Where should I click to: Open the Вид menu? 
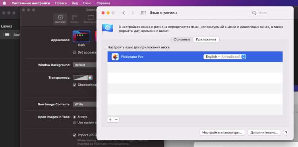pyautogui.click(x=75, y=3)
